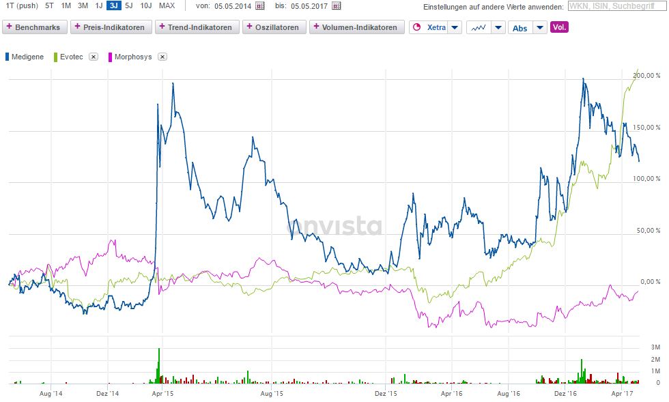The image size is (669, 402).
Task: Click the Abs scale button
Action: pyautogui.click(x=520, y=28)
